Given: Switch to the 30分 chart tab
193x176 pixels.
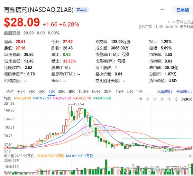Looking at the screenshot, I should [108, 92].
